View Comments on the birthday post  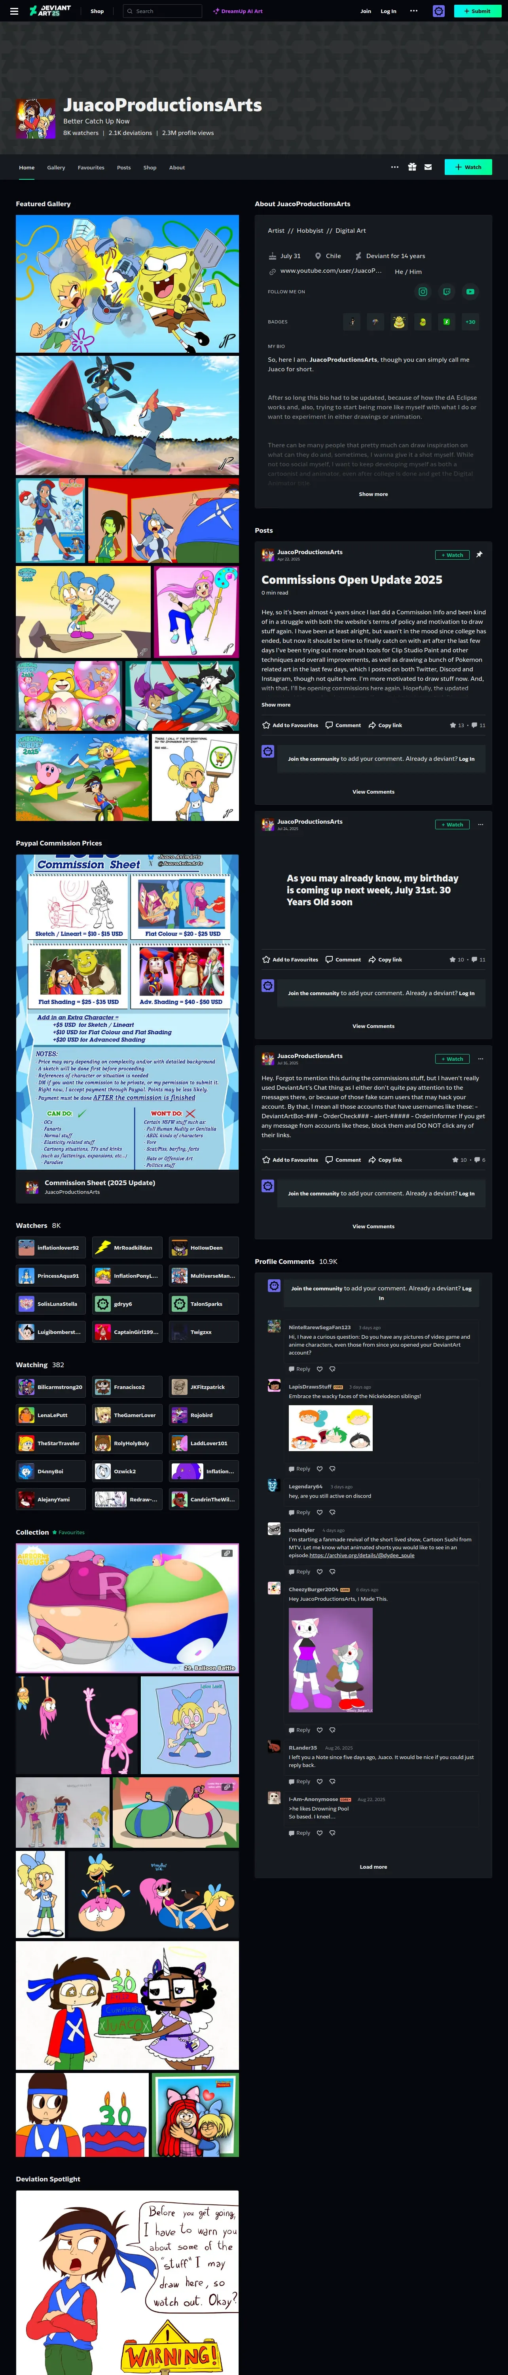coord(373,1026)
